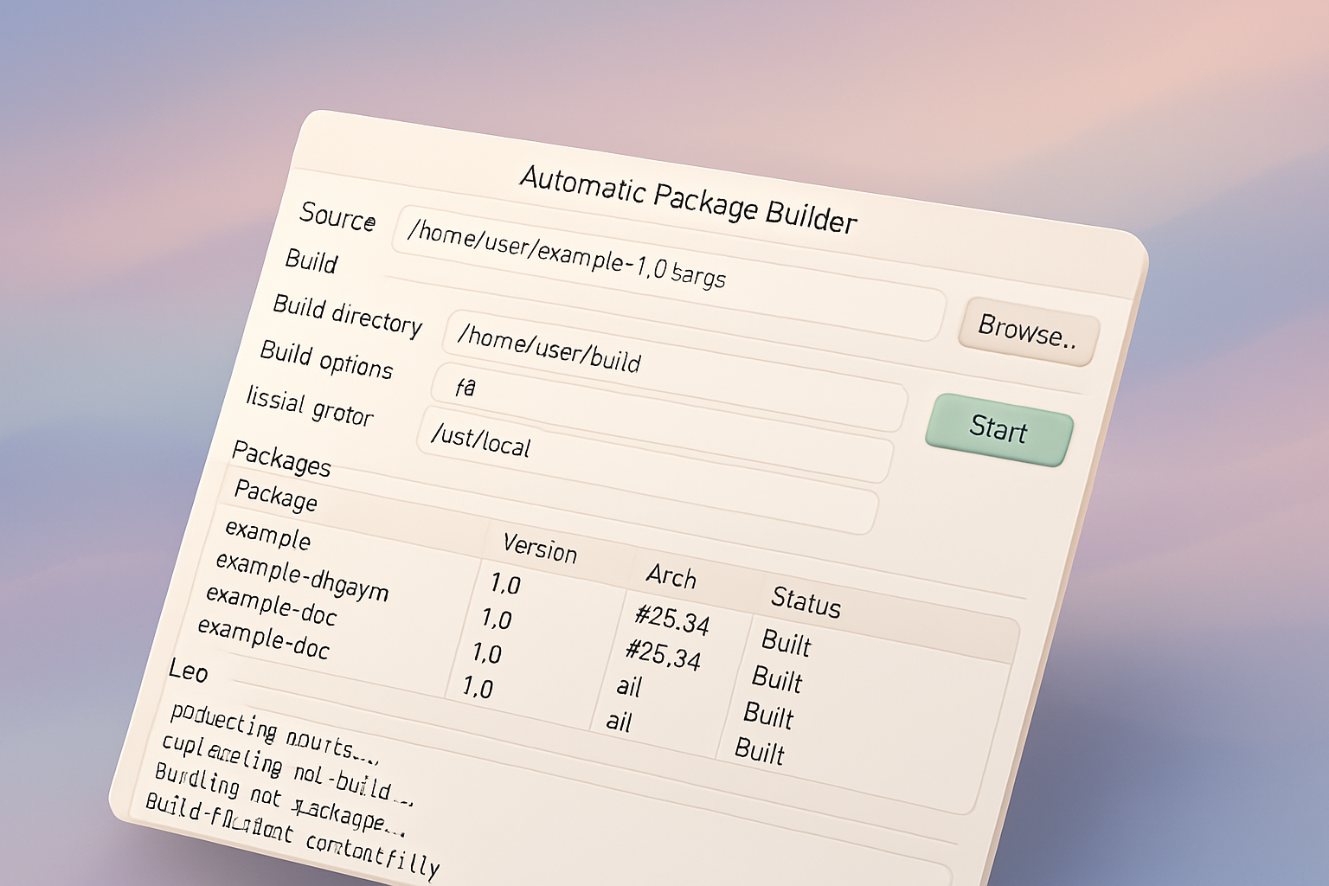Click the last log line starting "Build-"
The height and width of the screenshot is (886, 1329).
pos(292,835)
